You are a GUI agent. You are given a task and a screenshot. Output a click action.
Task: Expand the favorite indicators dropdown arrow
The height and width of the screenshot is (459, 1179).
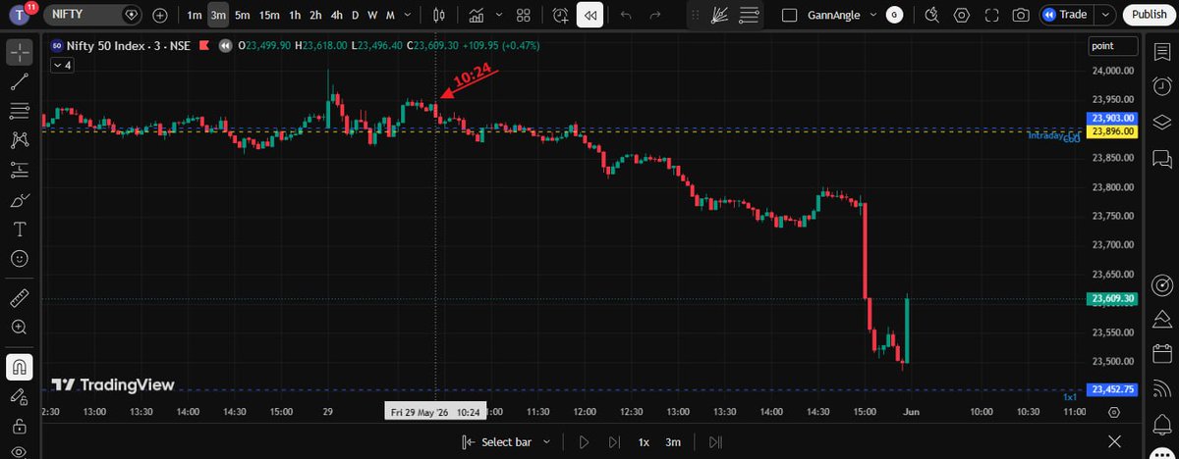coord(500,15)
